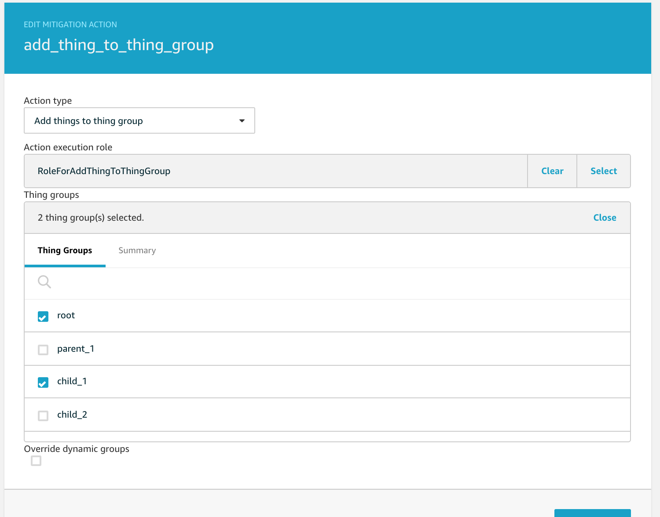This screenshot has width=660, height=517.
Task: Enable the child_2 thing group checkbox
Action: (43, 416)
